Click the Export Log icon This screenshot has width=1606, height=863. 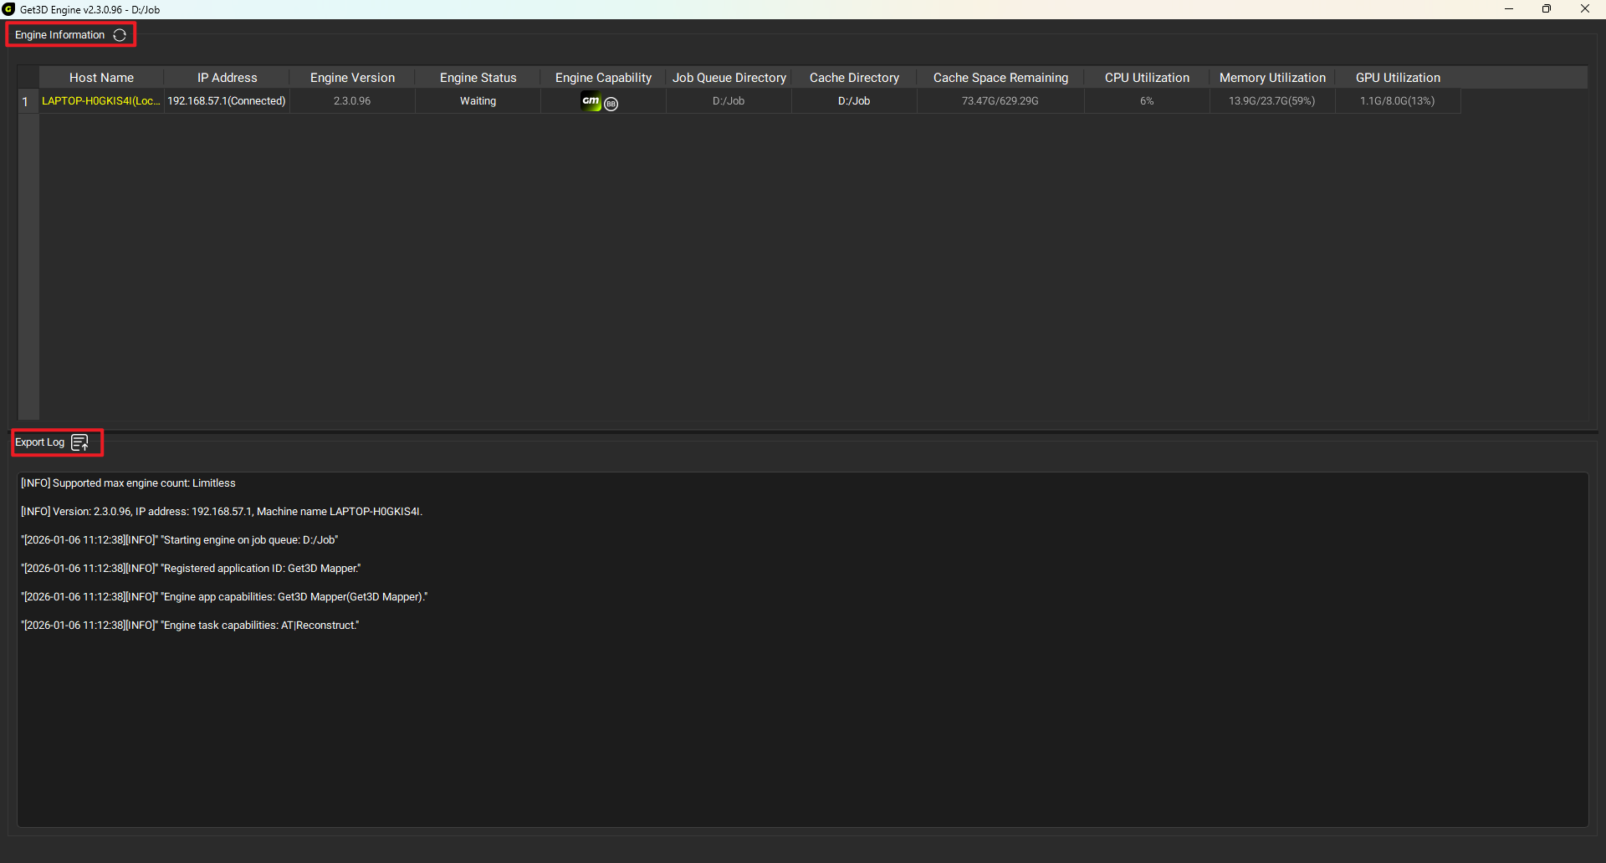(80, 442)
